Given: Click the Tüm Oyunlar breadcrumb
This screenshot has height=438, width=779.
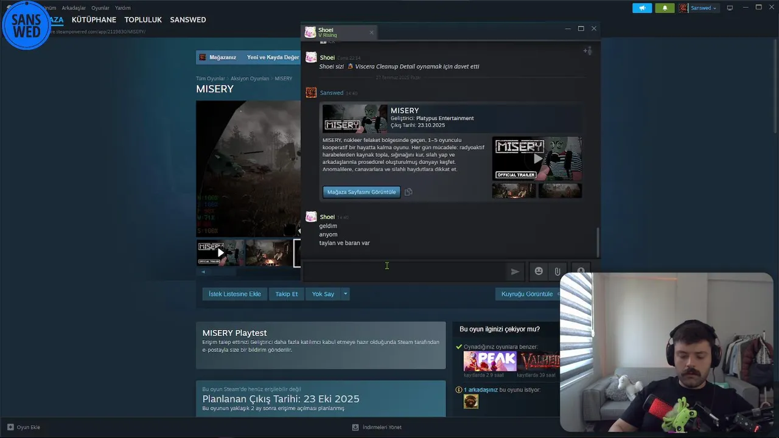Looking at the screenshot, I should [211, 78].
